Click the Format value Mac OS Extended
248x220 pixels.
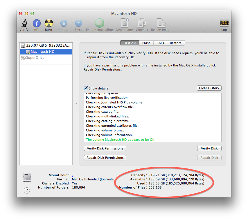coord(94,179)
